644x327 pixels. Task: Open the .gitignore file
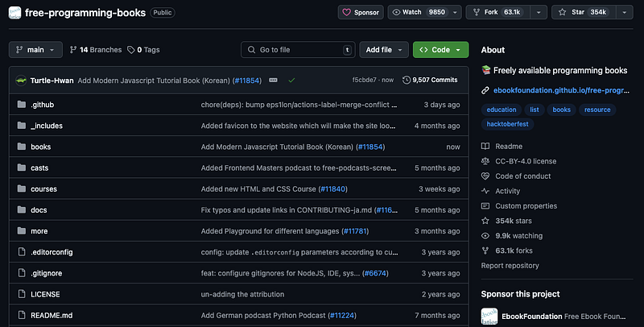(x=47, y=273)
